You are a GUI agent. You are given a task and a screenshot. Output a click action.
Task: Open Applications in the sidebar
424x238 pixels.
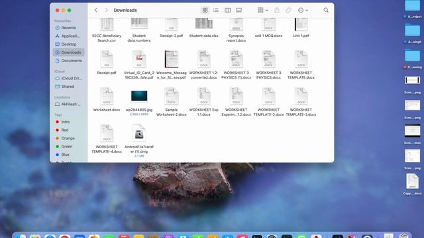pos(69,36)
